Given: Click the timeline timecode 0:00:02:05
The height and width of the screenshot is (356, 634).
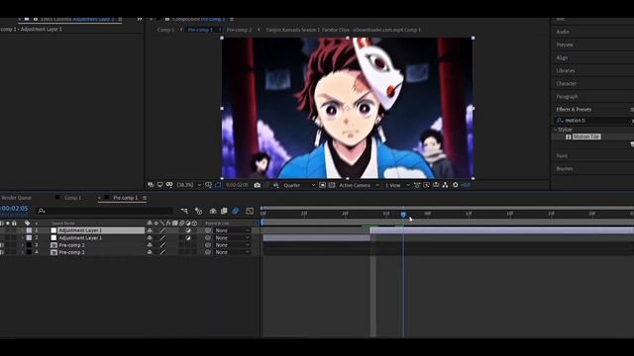Looking at the screenshot, I should click(14, 209).
